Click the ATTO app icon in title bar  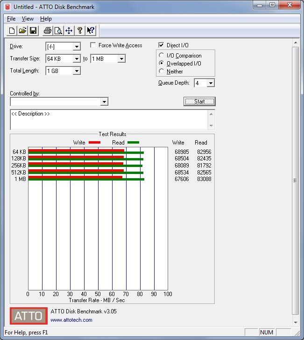pos(7,7)
